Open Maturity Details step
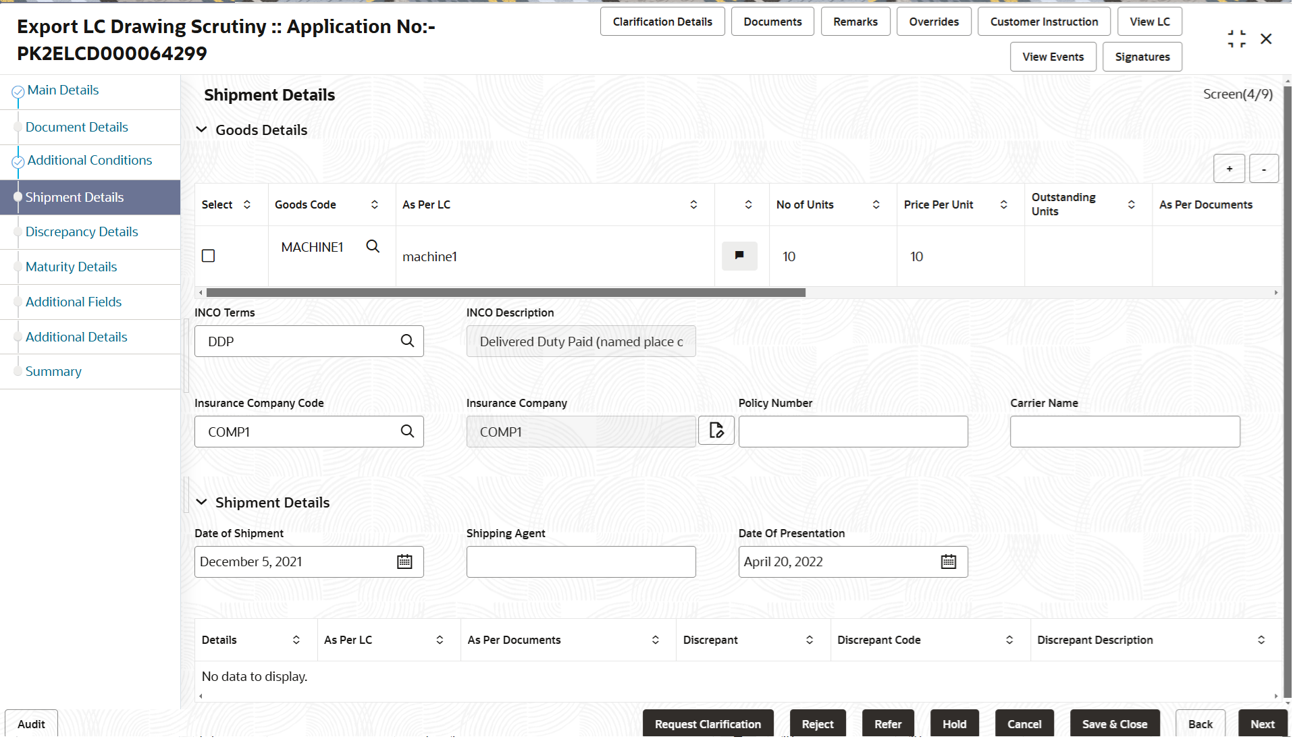 coord(71,267)
